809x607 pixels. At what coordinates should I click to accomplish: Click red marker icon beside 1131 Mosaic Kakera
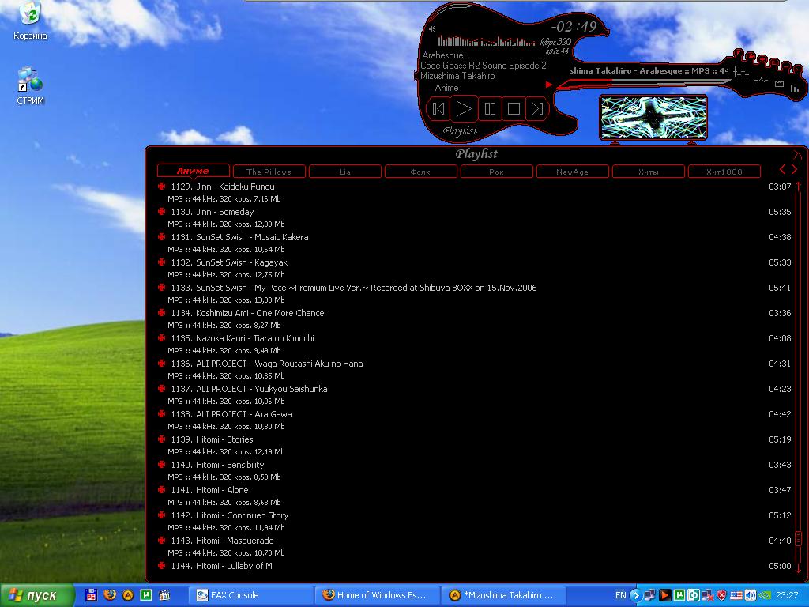161,237
